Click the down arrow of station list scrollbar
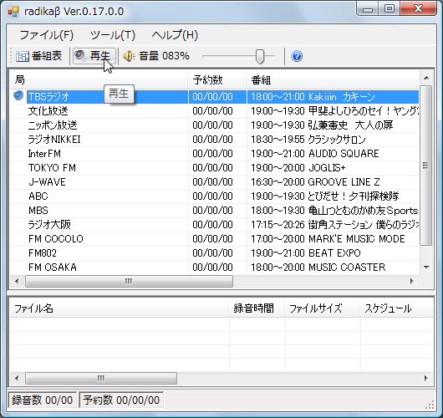 click(426, 267)
